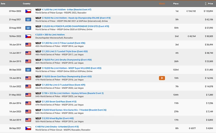Click the online globe flag for 21-Aug-2021
Image resolution: width=216 pixels, height=133 pixels.
(28, 19)
